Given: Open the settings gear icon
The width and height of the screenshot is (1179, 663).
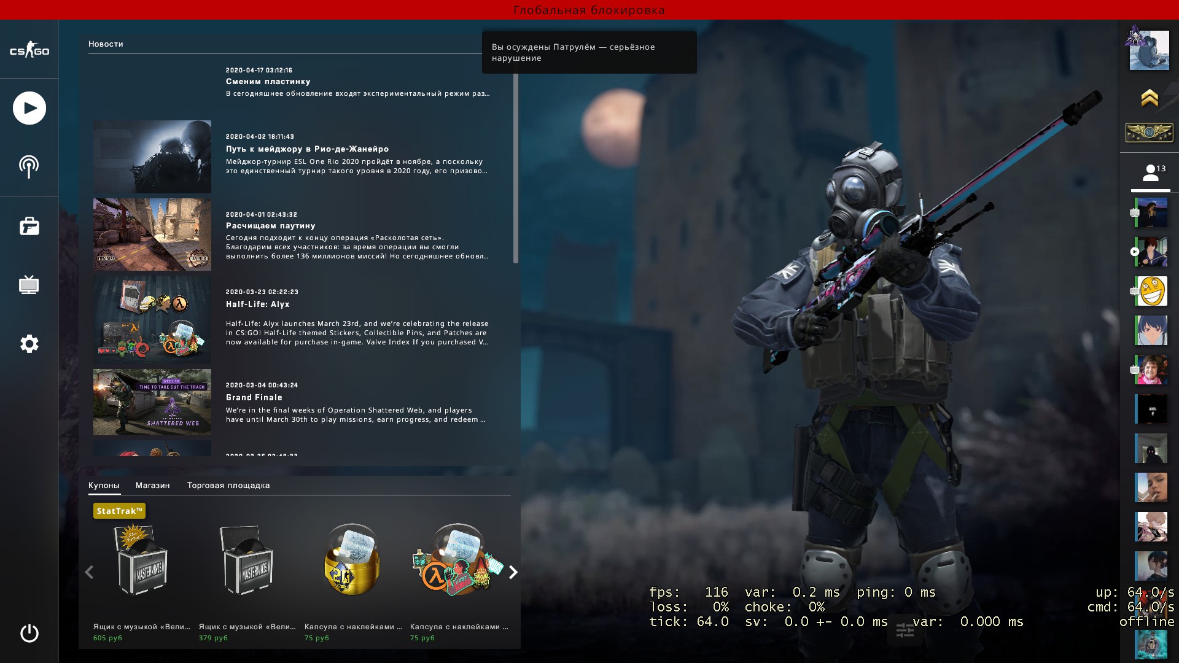Looking at the screenshot, I should coord(29,344).
